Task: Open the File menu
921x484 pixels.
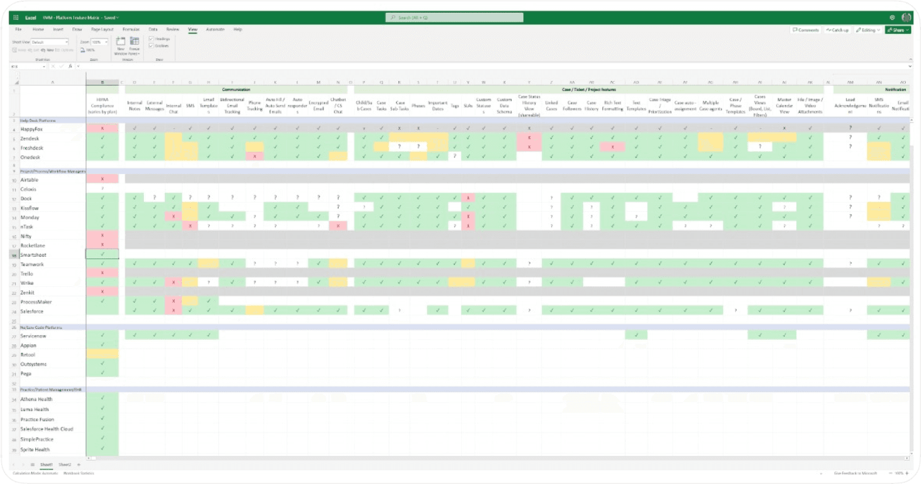Action: point(18,29)
